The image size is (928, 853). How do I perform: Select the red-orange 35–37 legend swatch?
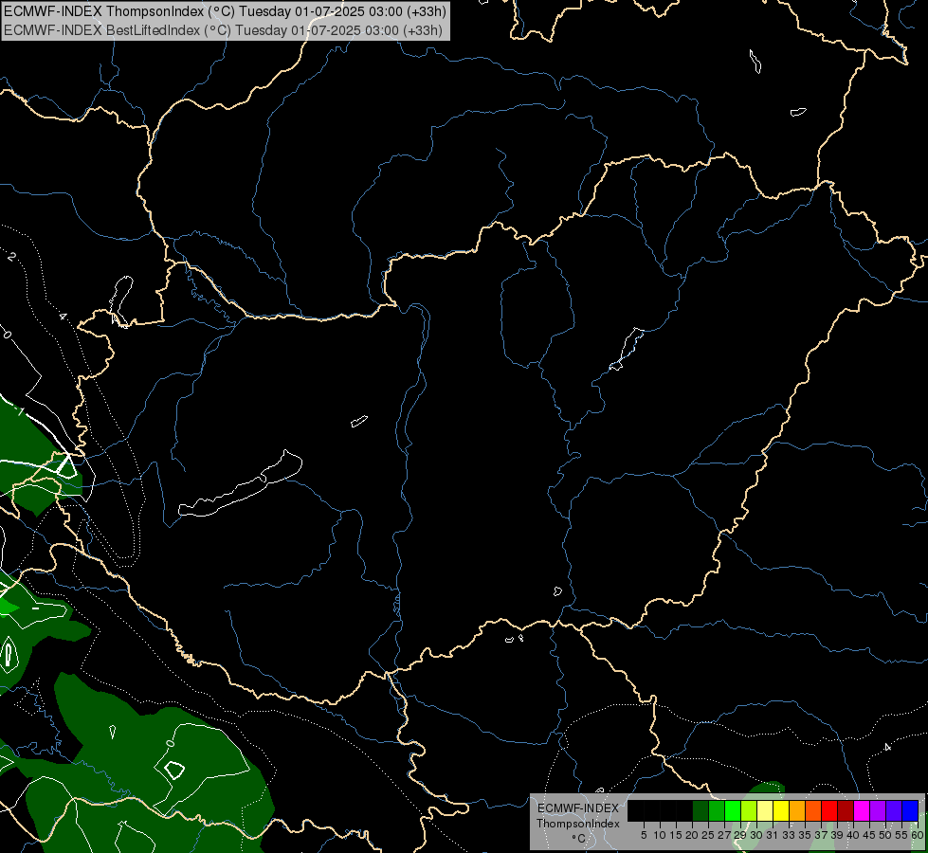813,810
